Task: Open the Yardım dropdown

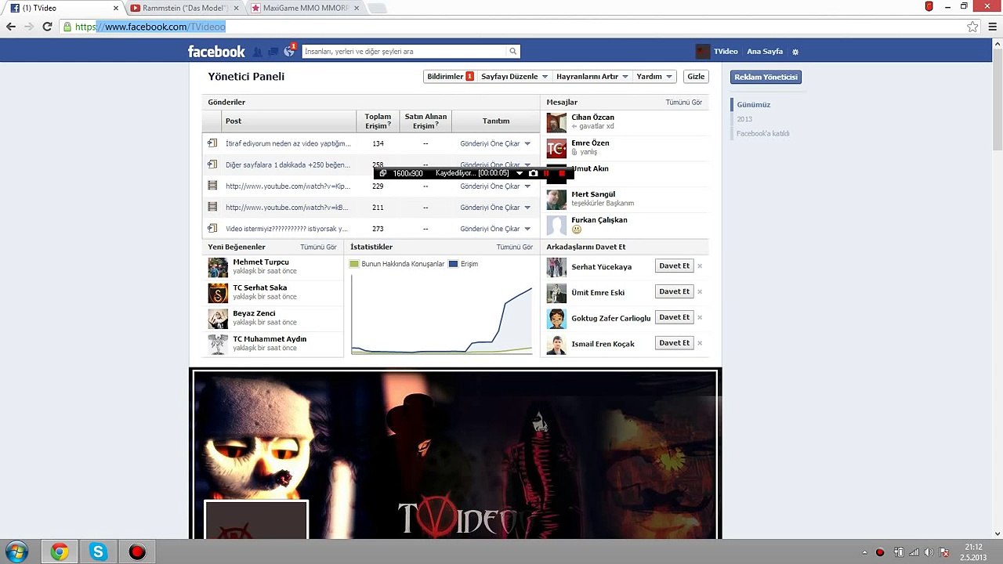Action: (x=654, y=77)
